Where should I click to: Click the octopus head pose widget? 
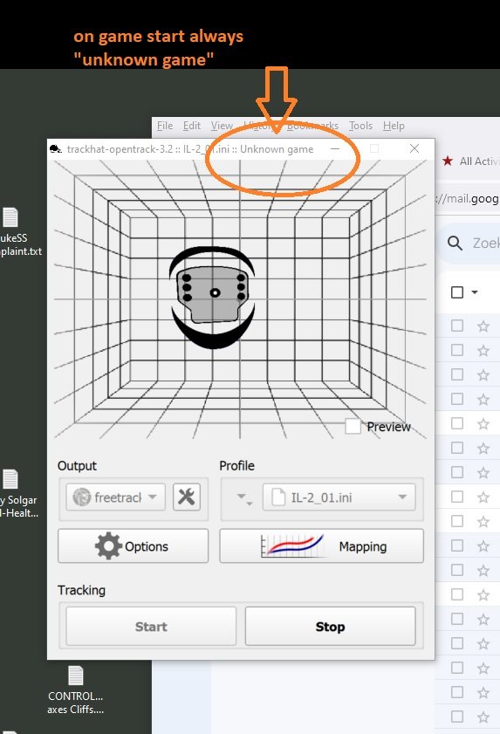(x=213, y=298)
